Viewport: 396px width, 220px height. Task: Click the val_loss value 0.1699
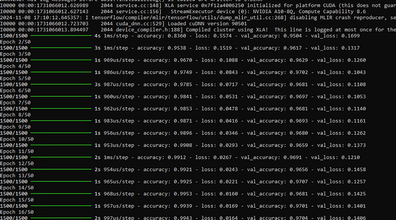tap(351, 36)
